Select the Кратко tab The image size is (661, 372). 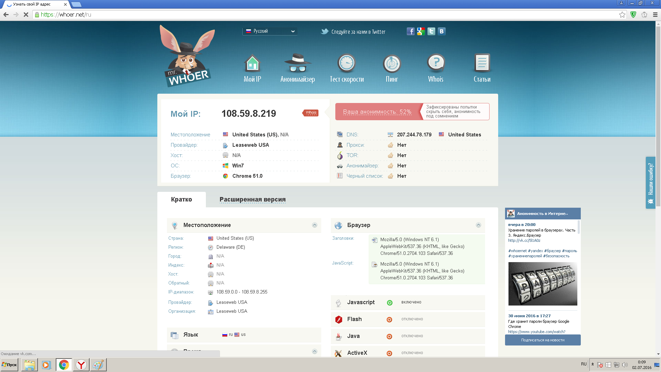tap(181, 199)
